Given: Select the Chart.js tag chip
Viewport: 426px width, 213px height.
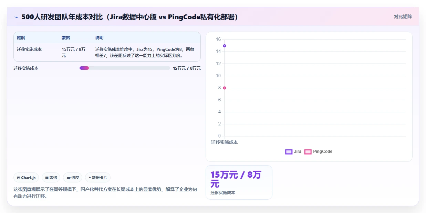Looking at the screenshot, I should [x=27, y=178].
